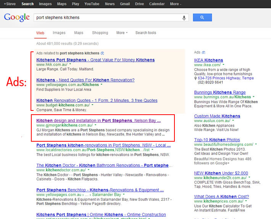Open dropdown arrow next to kitchenunder2k.com.au
The height and width of the screenshot is (219, 271).
point(249,177)
